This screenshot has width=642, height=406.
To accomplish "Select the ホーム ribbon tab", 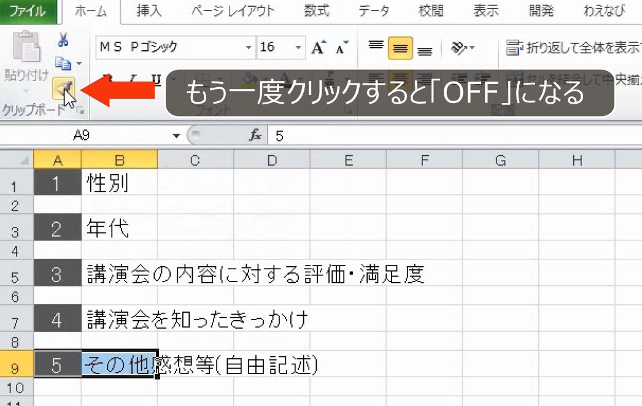I will [91, 11].
